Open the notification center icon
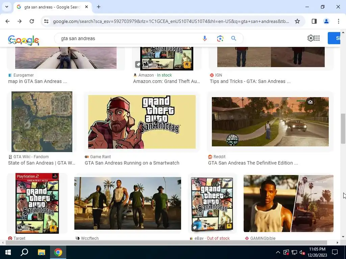 pos(335,252)
